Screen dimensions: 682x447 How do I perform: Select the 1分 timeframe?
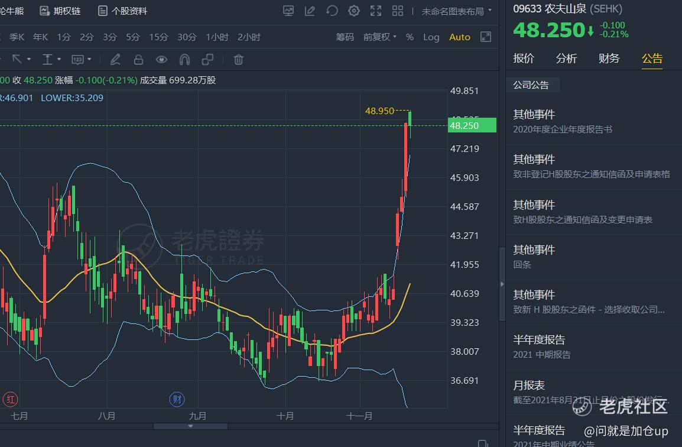pyautogui.click(x=63, y=37)
